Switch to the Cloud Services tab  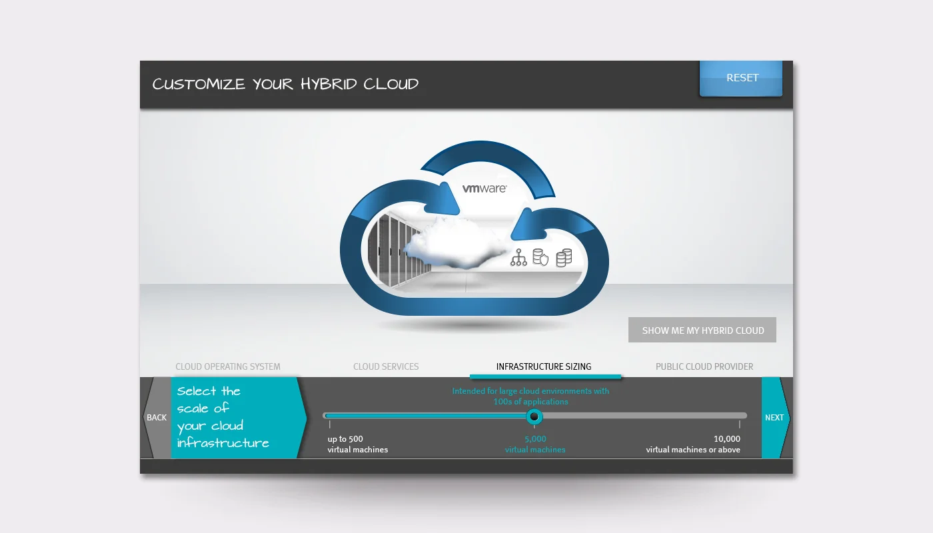click(x=386, y=366)
